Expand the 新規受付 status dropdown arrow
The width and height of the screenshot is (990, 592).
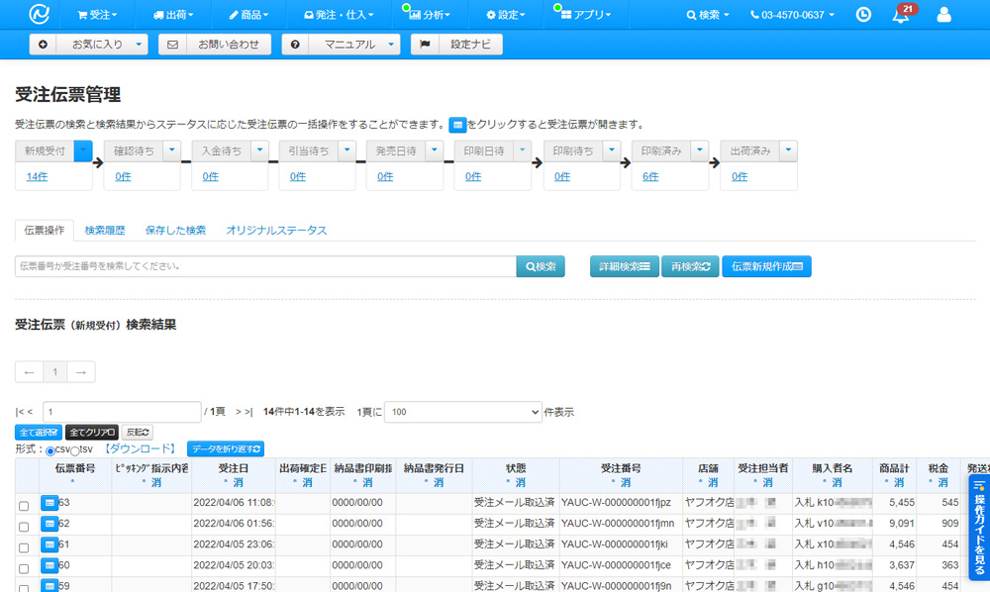click(83, 150)
